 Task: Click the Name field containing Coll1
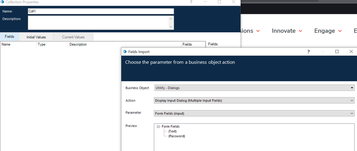(101, 11)
